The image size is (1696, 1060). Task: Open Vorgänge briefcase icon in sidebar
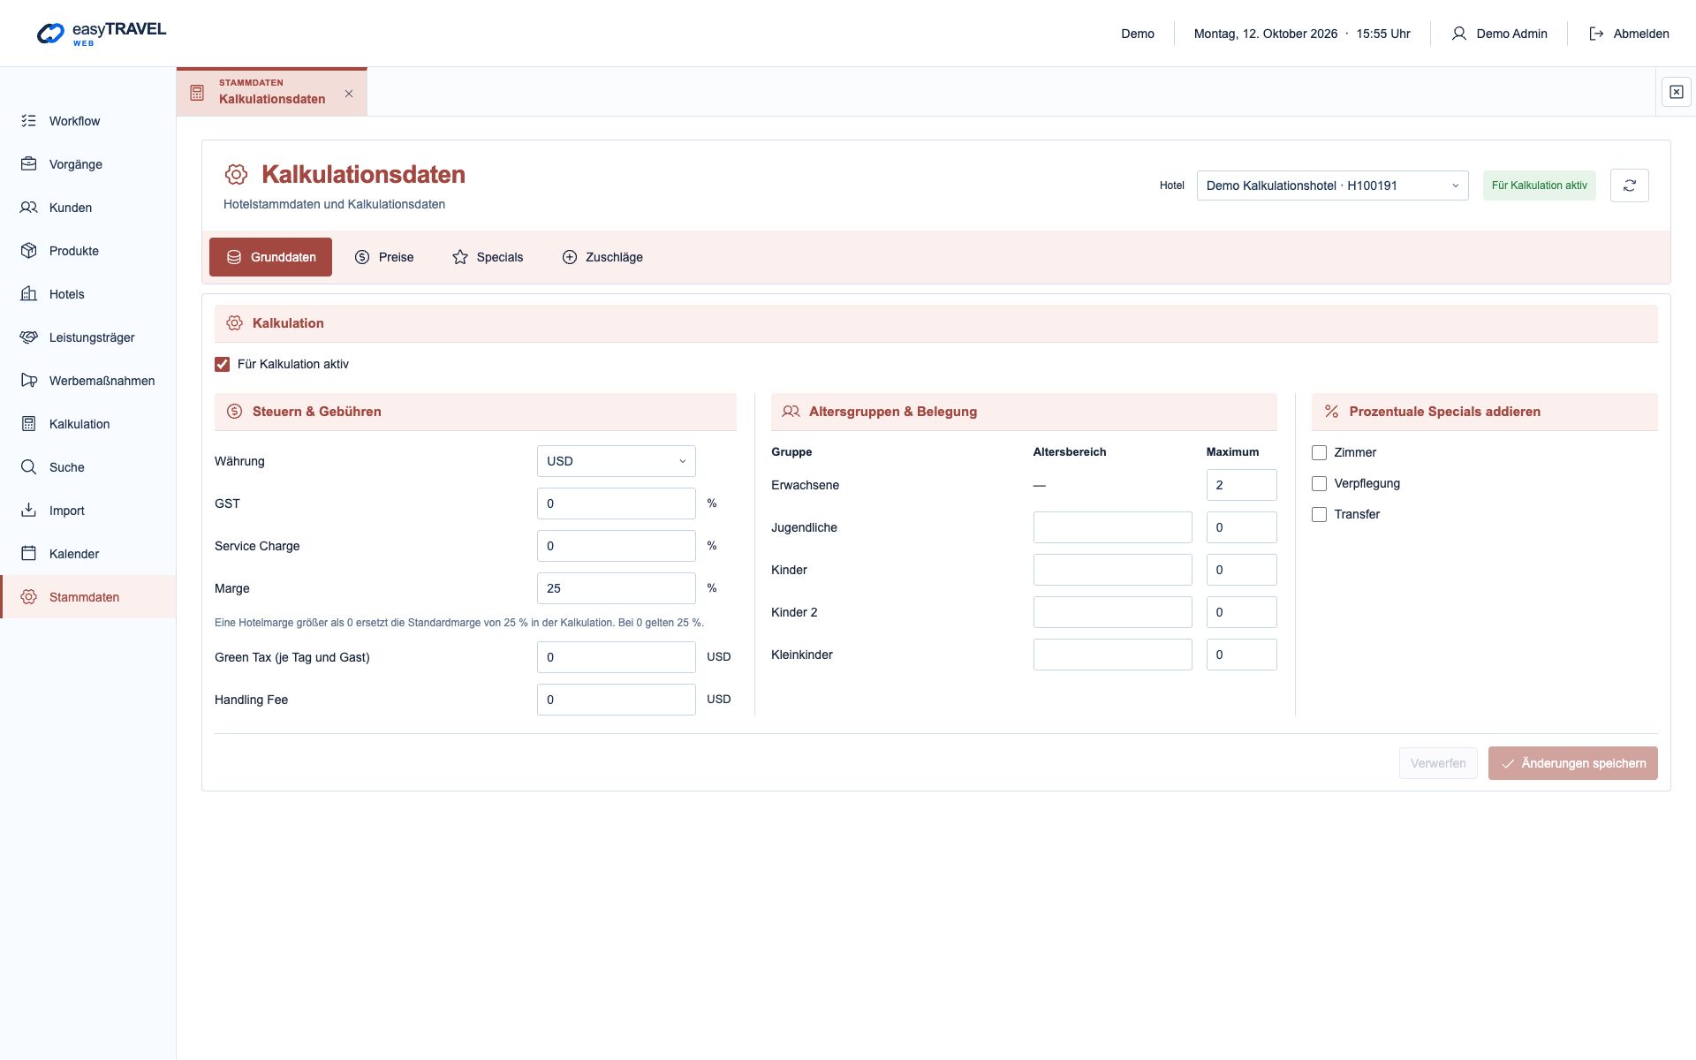tap(28, 164)
